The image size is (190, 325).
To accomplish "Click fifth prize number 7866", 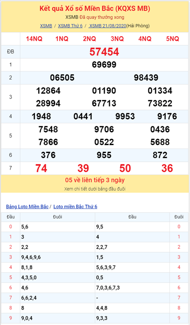I will 48,142.
